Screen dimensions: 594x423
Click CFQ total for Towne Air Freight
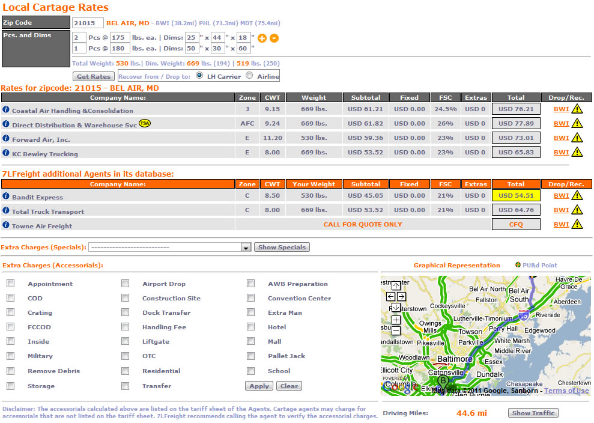tap(516, 224)
